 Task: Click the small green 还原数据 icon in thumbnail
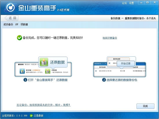coord(48,71)
